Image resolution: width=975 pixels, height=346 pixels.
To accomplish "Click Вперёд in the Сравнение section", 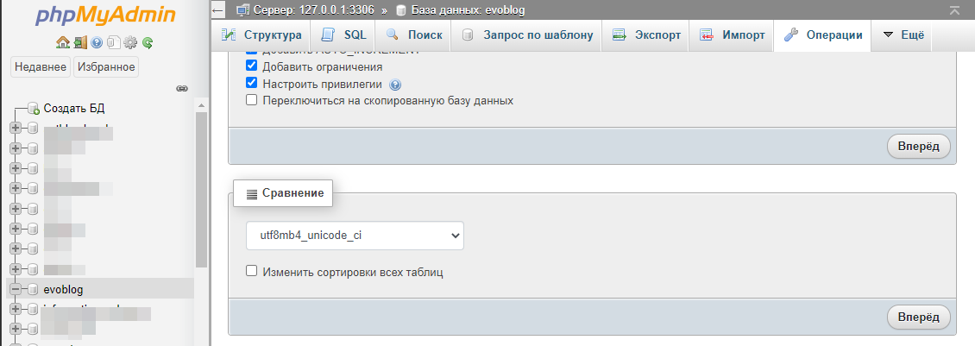I will [x=918, y=318].
